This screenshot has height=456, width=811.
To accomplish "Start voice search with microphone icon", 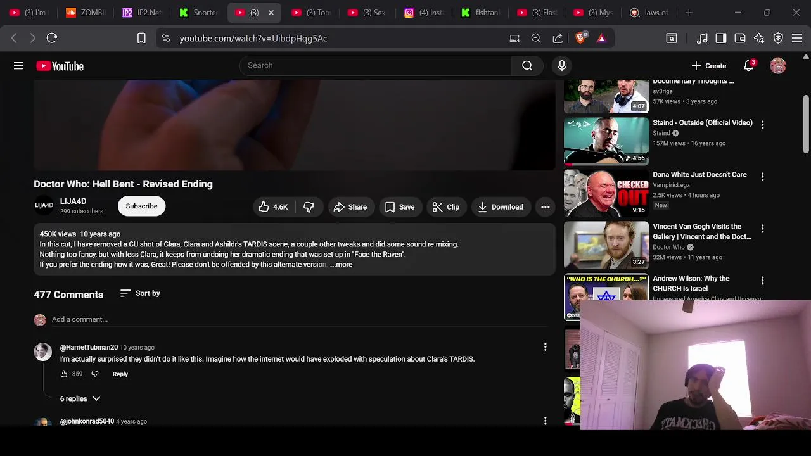I will [561, 65].
